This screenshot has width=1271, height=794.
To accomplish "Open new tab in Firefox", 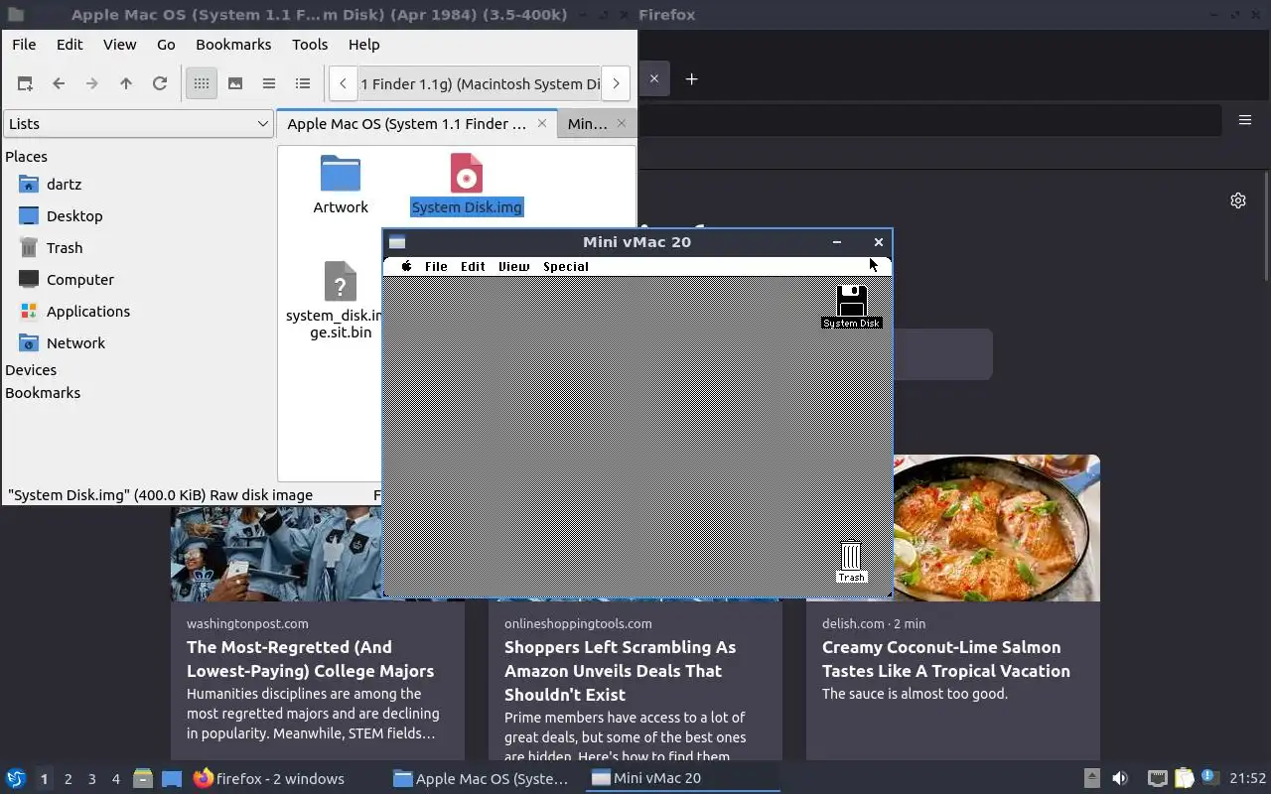I will 692,78.
